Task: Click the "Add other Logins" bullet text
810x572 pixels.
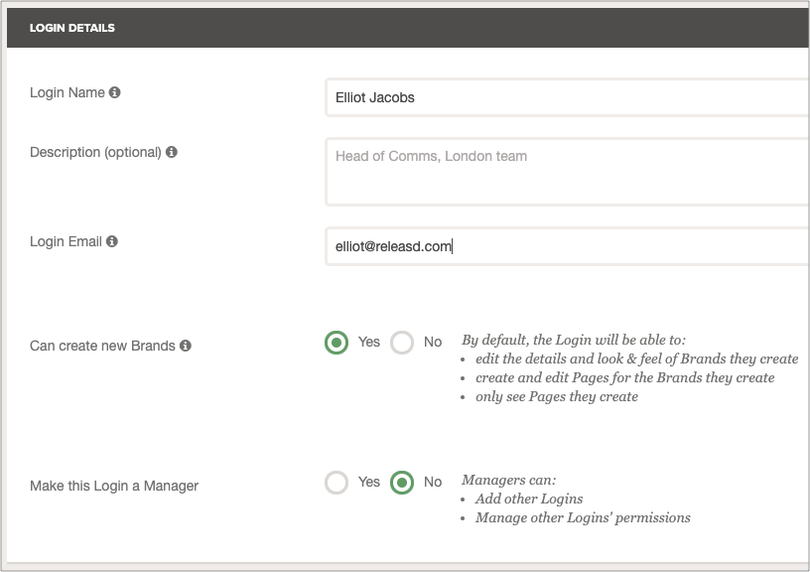Action: point(529,499)
